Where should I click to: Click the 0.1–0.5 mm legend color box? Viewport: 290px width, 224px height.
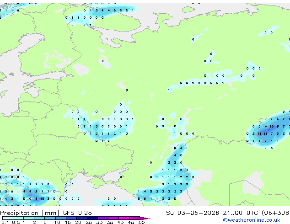click(x=8, y=218)
